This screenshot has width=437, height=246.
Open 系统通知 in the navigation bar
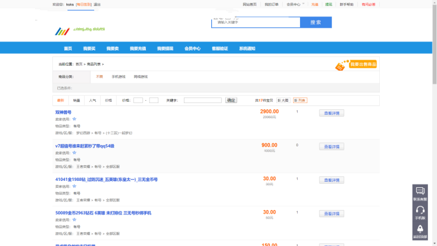pos(247,49)
